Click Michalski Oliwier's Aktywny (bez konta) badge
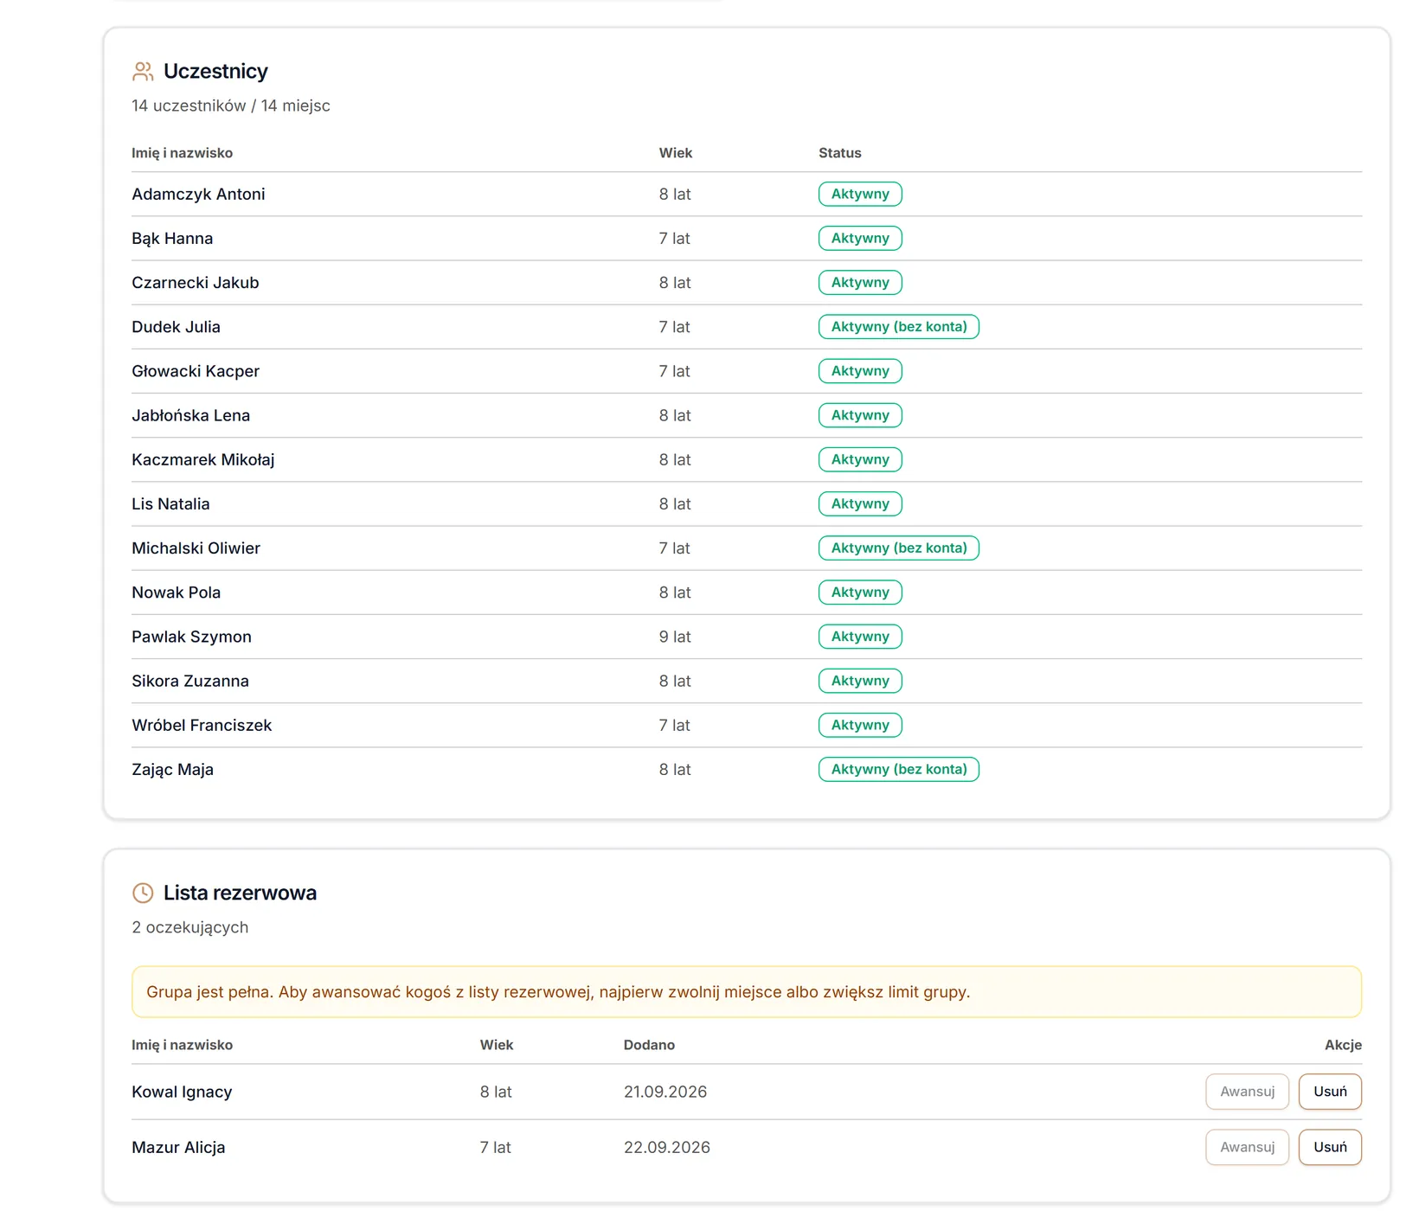 click(x=898, y=548)
